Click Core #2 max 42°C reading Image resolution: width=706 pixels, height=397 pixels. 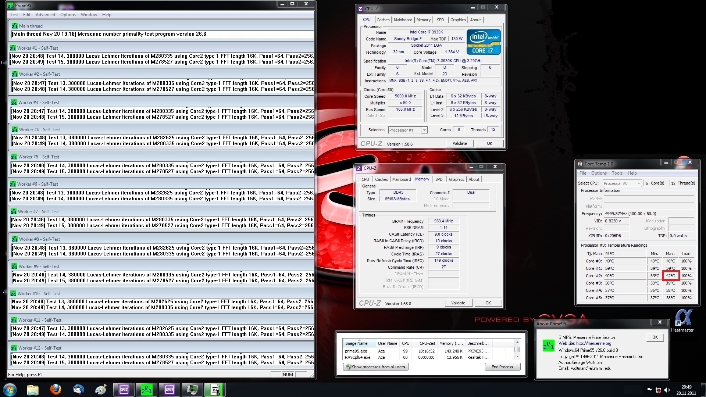point(670,276)
